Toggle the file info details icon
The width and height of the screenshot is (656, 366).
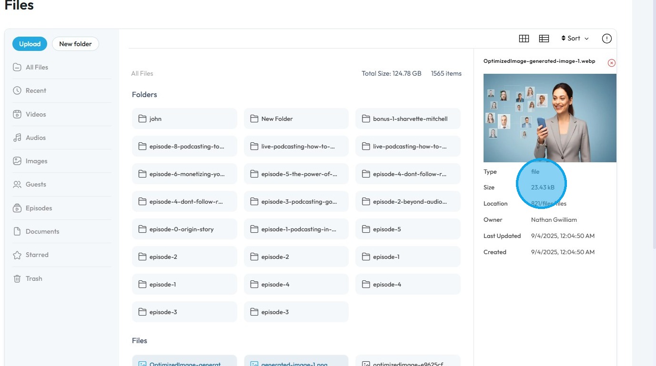(x=607, y=39)
